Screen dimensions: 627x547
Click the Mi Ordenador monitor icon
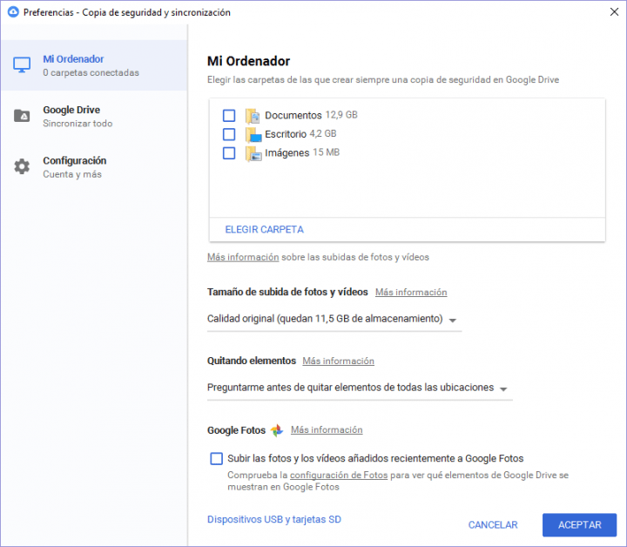[x=22, y=64]
